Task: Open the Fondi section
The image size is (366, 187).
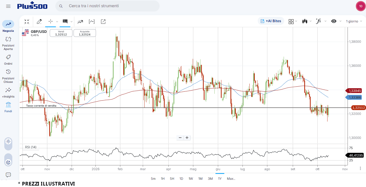Action: (8, 107)
